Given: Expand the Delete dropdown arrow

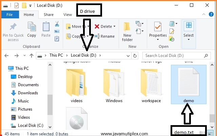Looking at the screenshot, I should tap(115, 26).
